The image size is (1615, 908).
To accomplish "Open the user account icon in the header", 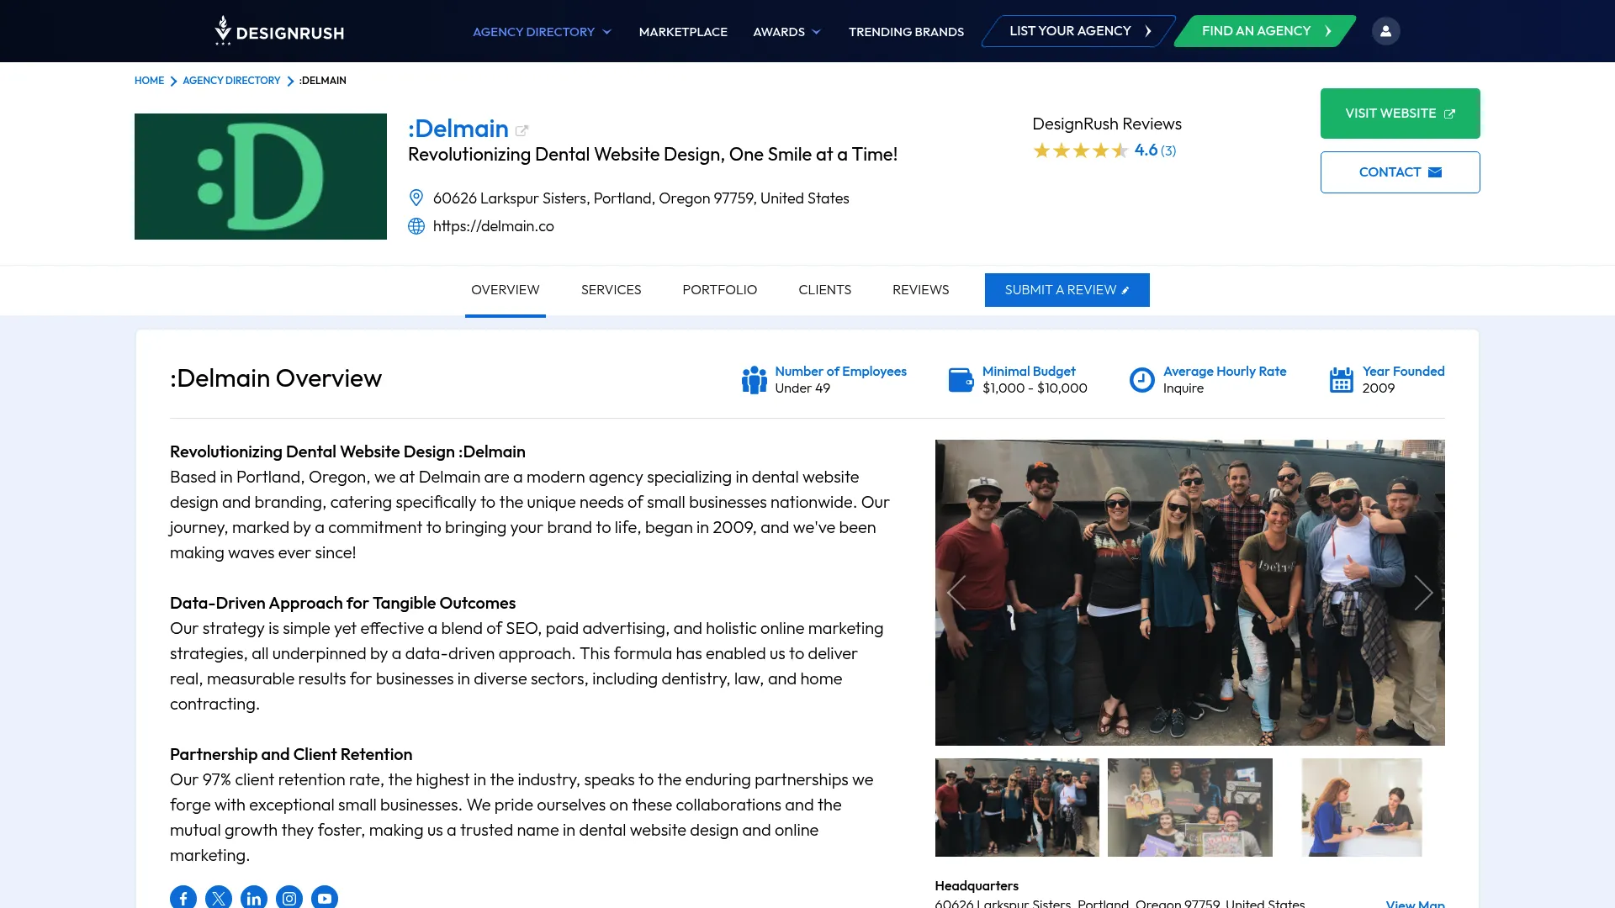I will pyautogui.click(x=1385, y=30).
